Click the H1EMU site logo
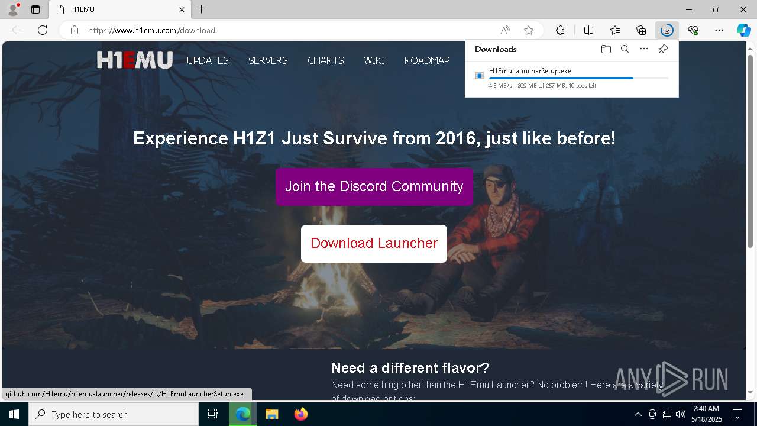Viewport: 757px width, 426px height. 135,60
